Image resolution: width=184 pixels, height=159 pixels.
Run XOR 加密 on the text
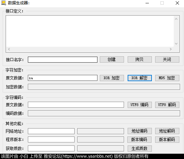coord(112,78)
